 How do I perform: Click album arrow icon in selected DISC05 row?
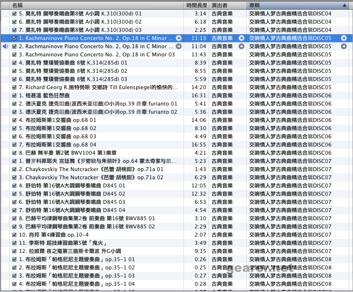pyautogui.click(x=344, y=38)
